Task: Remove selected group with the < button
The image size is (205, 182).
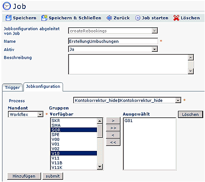Action: (113, 135)
